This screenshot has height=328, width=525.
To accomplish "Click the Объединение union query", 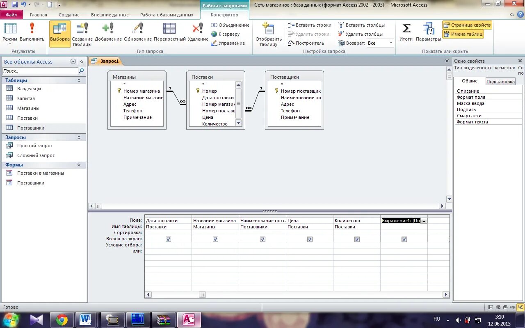I will [230, 25].
